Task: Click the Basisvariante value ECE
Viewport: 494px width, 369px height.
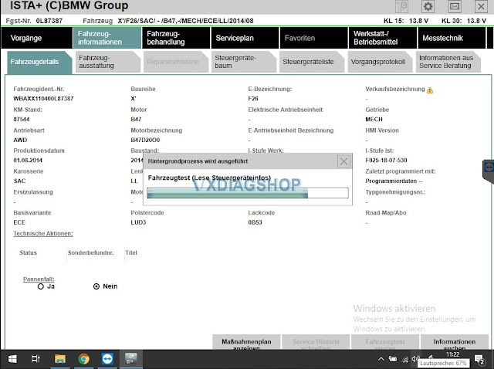Action: pos(19,222)
